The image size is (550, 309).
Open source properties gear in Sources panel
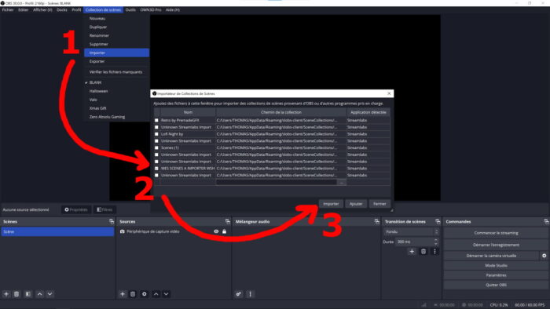(x=144, y=294)
